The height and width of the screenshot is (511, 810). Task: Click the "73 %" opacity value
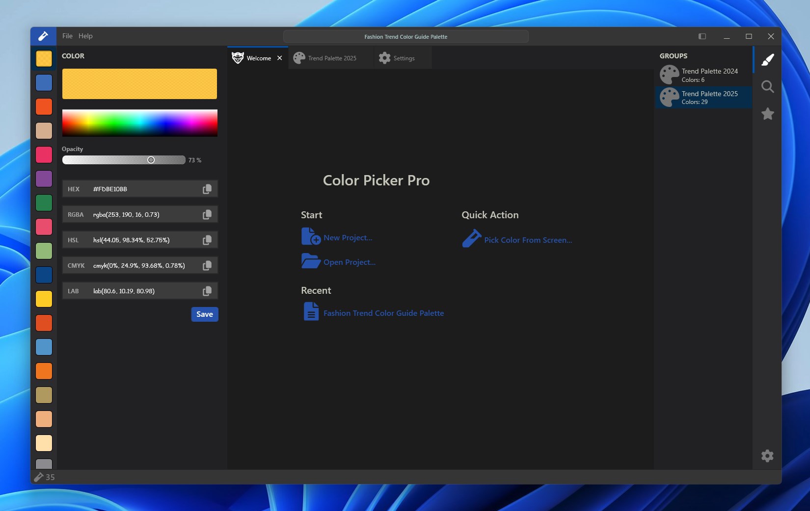(x=195, y=160)
